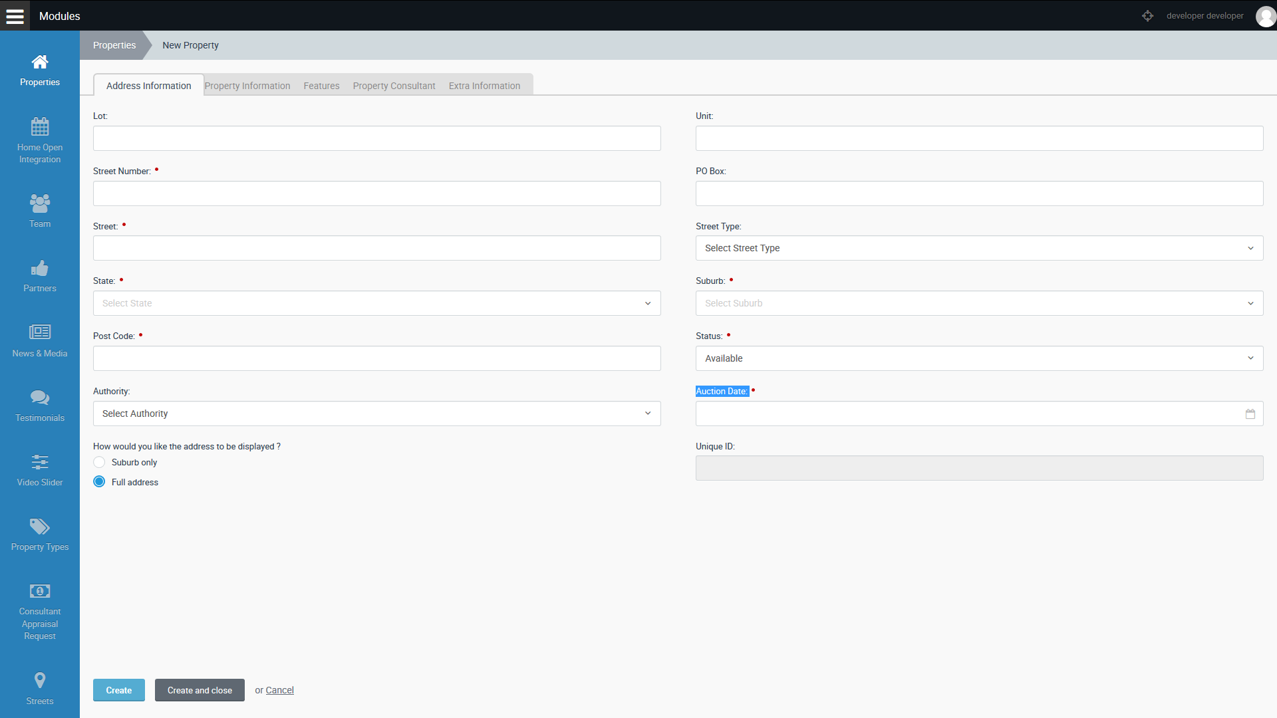This screenshot has width=1277, height=718.
Task: Open Consultant Appraisal Request money icon
Action: click(40, 591)
